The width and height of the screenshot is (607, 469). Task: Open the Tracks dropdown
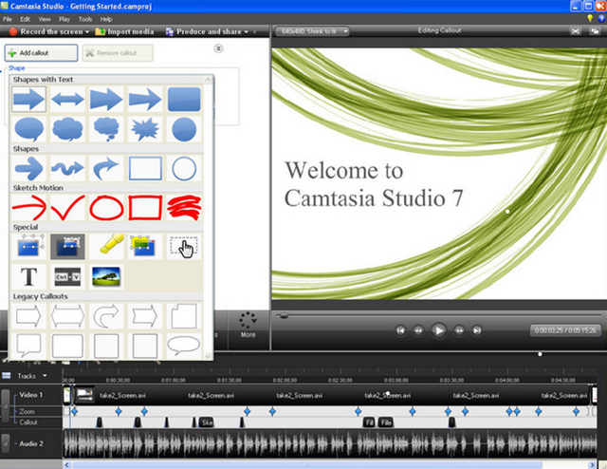click(x=45, y=376)
